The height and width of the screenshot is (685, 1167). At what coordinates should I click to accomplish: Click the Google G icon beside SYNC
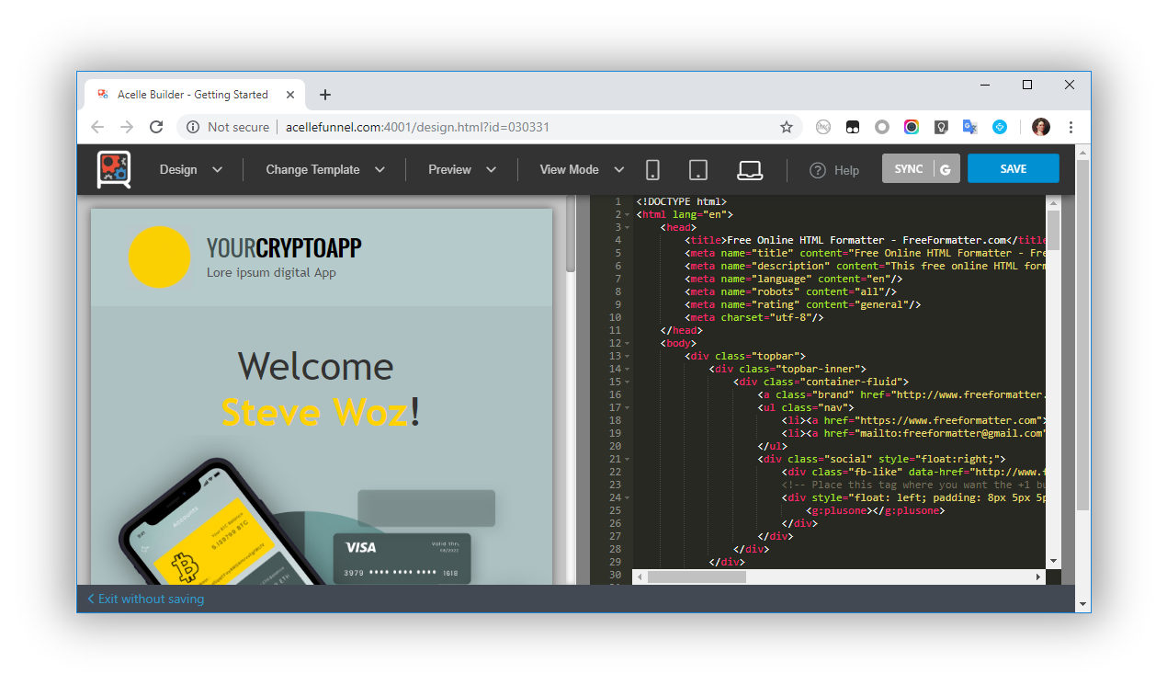click(x=946, y=168)
